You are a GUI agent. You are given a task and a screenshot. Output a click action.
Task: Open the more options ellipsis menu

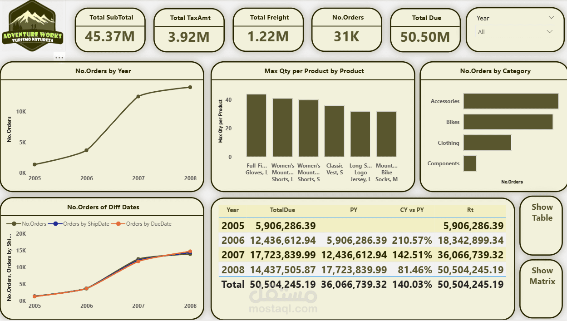coord(59,57)
